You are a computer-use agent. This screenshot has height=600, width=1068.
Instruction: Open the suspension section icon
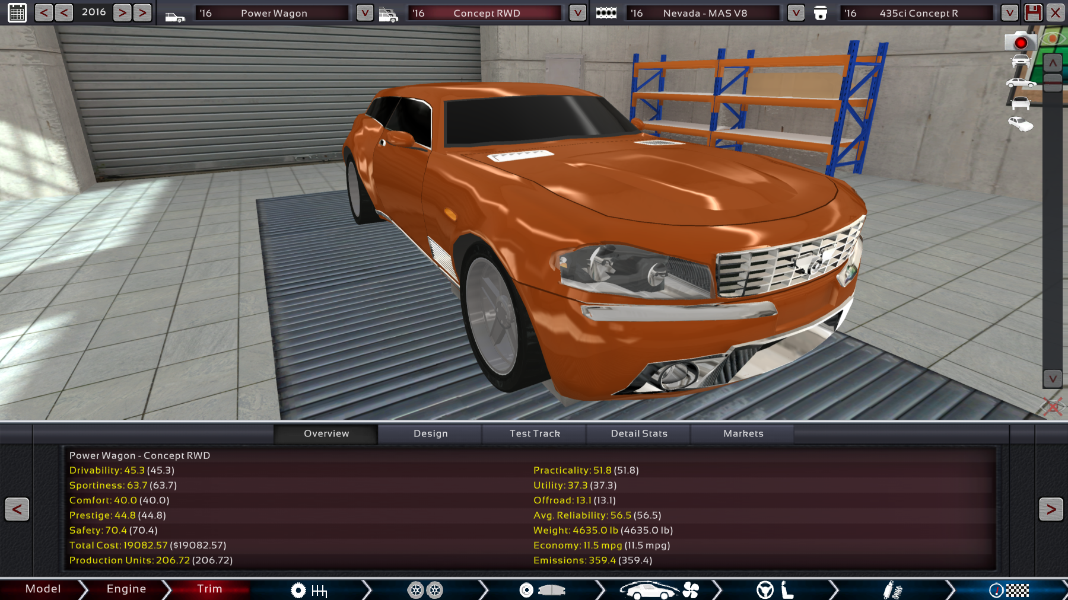click(x=892, y=590)
